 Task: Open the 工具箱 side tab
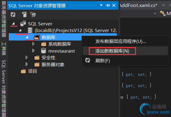4,48
